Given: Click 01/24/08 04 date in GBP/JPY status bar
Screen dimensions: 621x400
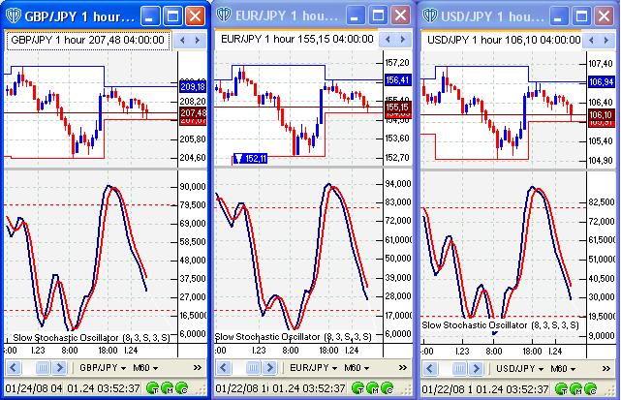Looking at the screenshot, I should 34,388.
